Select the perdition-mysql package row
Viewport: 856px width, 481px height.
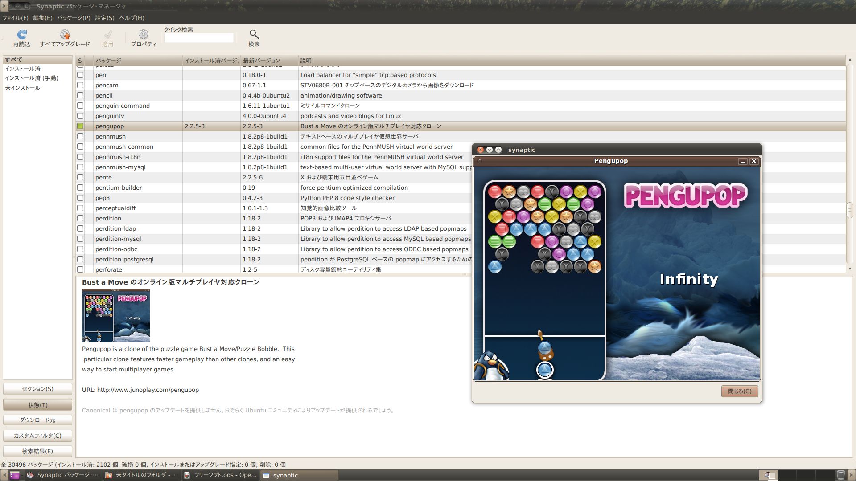tap(274, 239)
